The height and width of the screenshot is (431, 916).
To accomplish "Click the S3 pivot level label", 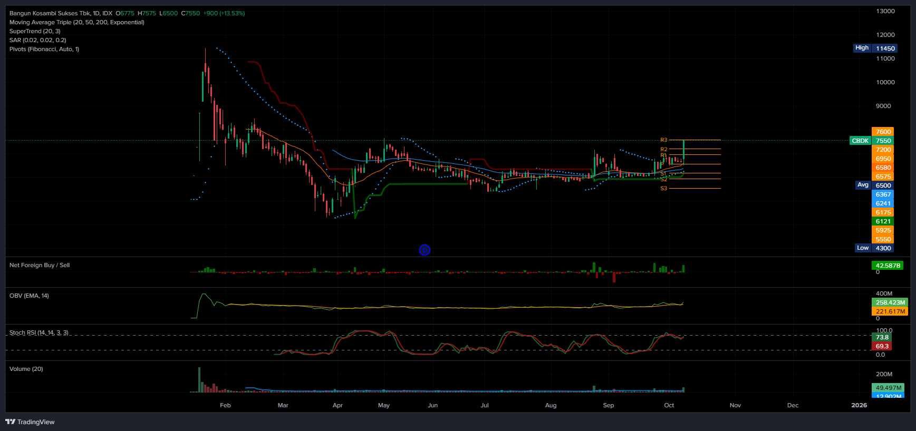I will [x=663, y=189].
